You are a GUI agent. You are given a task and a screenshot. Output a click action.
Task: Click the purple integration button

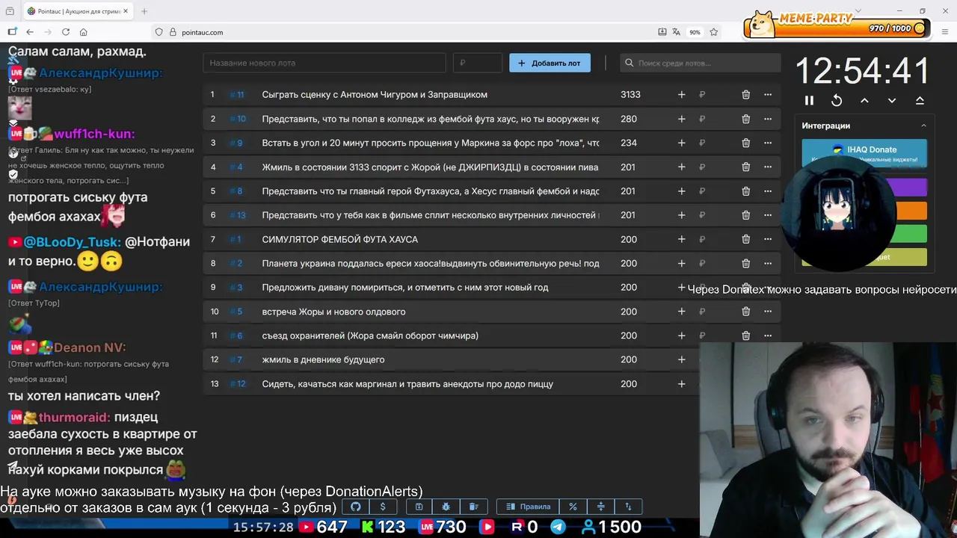911,187
